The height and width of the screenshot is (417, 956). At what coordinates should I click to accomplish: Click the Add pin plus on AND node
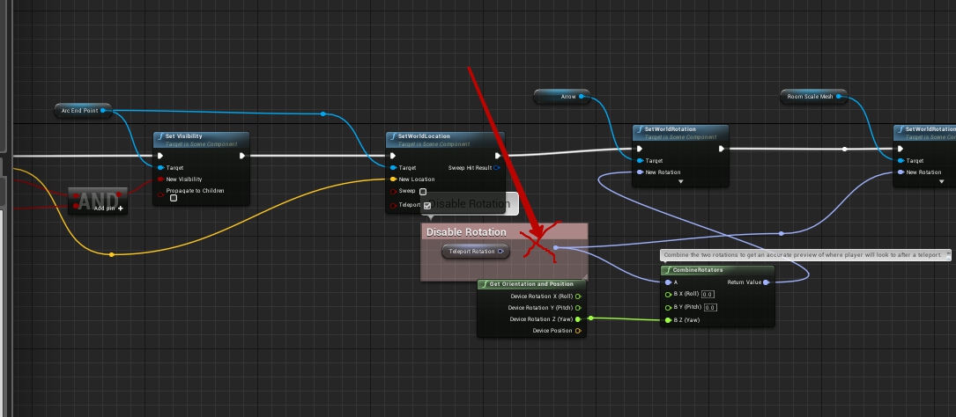[x=121, y=208]
